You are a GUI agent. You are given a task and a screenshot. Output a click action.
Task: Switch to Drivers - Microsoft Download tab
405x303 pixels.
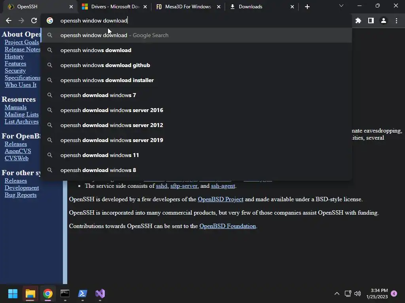(114, 7)
